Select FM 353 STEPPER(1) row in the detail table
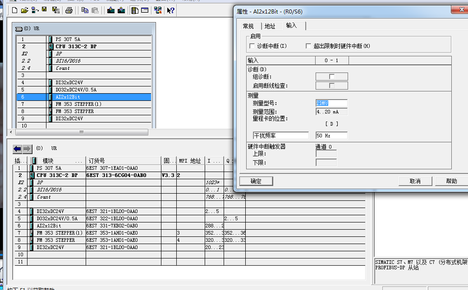Image resolution: width=468 pixels, height=290 pixels. (x=190, y=233)
